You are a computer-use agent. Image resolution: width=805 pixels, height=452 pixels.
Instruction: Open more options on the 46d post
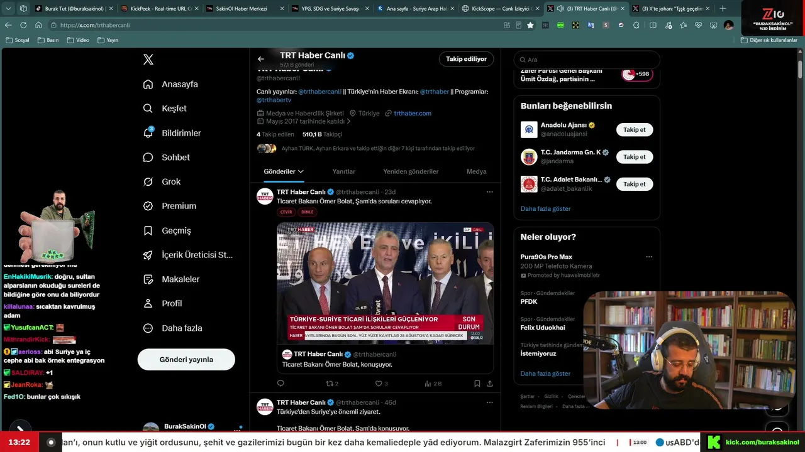[x=490, y=402]
